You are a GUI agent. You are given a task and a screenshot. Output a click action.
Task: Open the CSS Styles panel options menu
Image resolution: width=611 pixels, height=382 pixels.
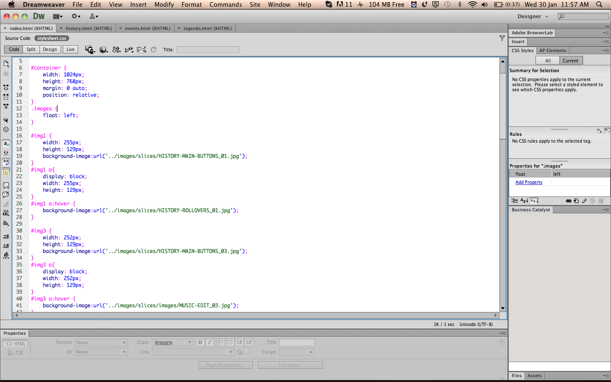pos(605,51)
